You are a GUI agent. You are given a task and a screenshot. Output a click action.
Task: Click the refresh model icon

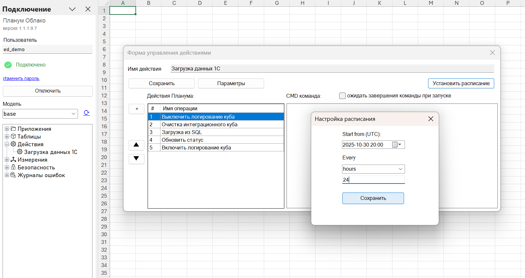[86, 113]
